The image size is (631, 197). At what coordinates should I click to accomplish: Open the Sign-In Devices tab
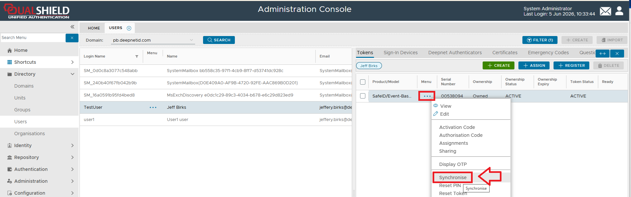click(x=400, y=53)
